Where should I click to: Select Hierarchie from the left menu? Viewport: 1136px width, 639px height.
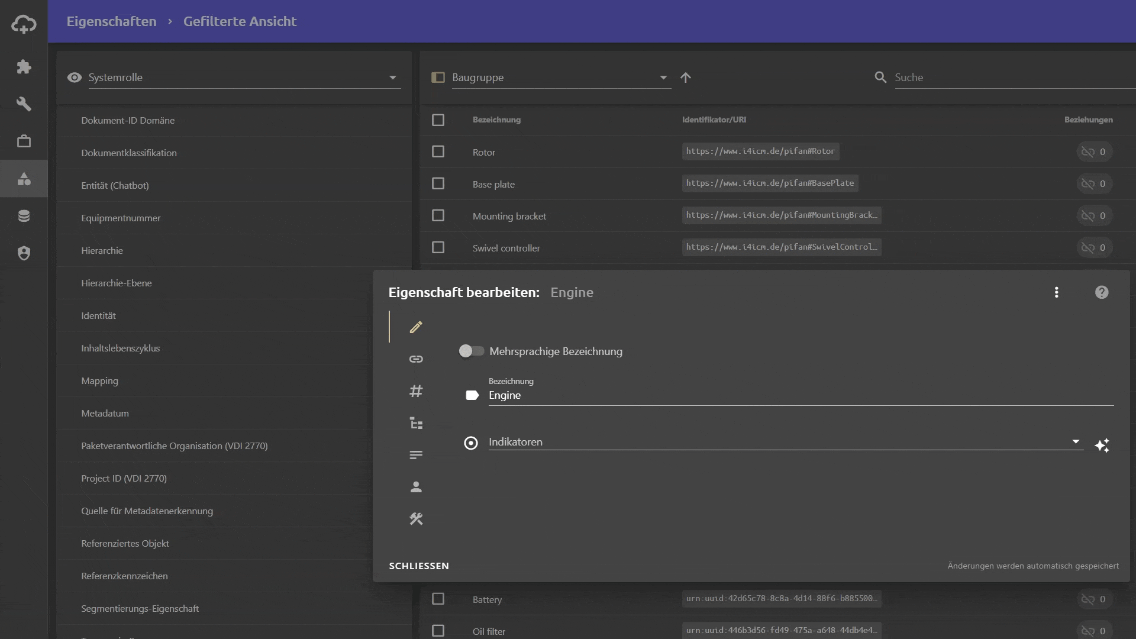pyautogui.click(x=101, y=250)
